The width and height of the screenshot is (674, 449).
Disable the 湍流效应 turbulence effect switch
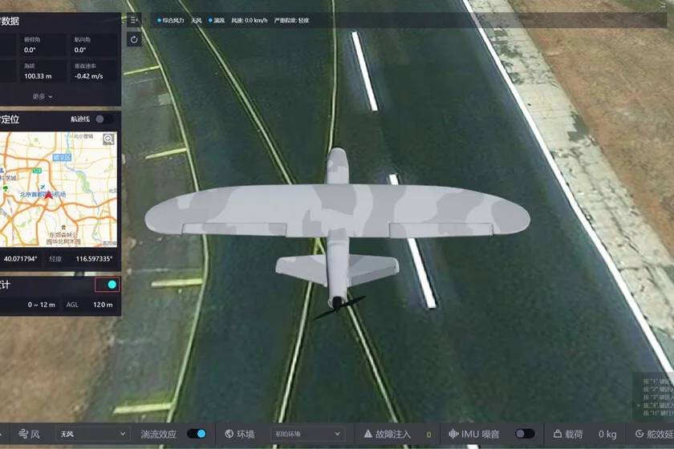197,434
